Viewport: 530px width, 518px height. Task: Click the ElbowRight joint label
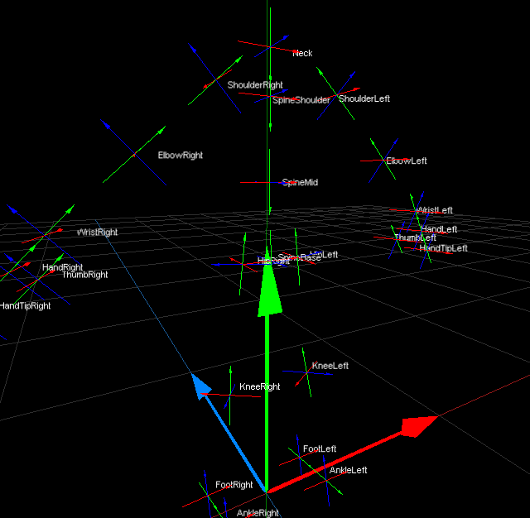pyautogui.click(x=181, y=156)
